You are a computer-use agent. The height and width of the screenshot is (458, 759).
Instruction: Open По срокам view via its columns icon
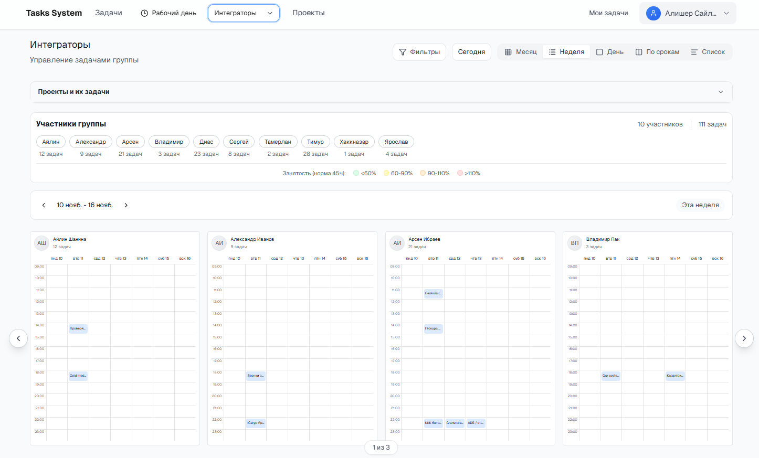click(638, 51)
